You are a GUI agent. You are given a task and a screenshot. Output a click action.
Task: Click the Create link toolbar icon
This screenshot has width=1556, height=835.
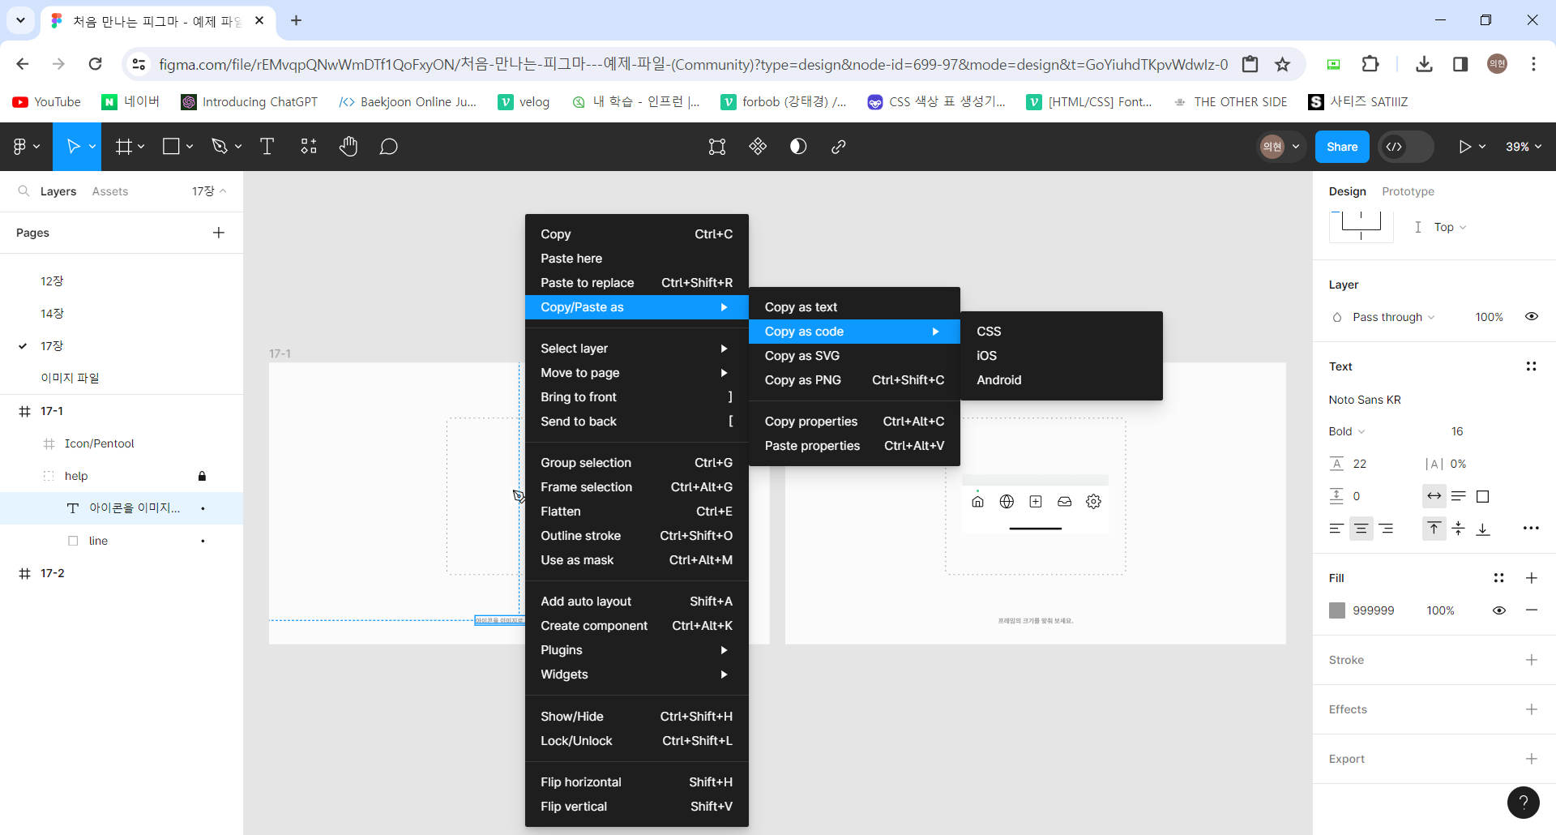[839, 147]
